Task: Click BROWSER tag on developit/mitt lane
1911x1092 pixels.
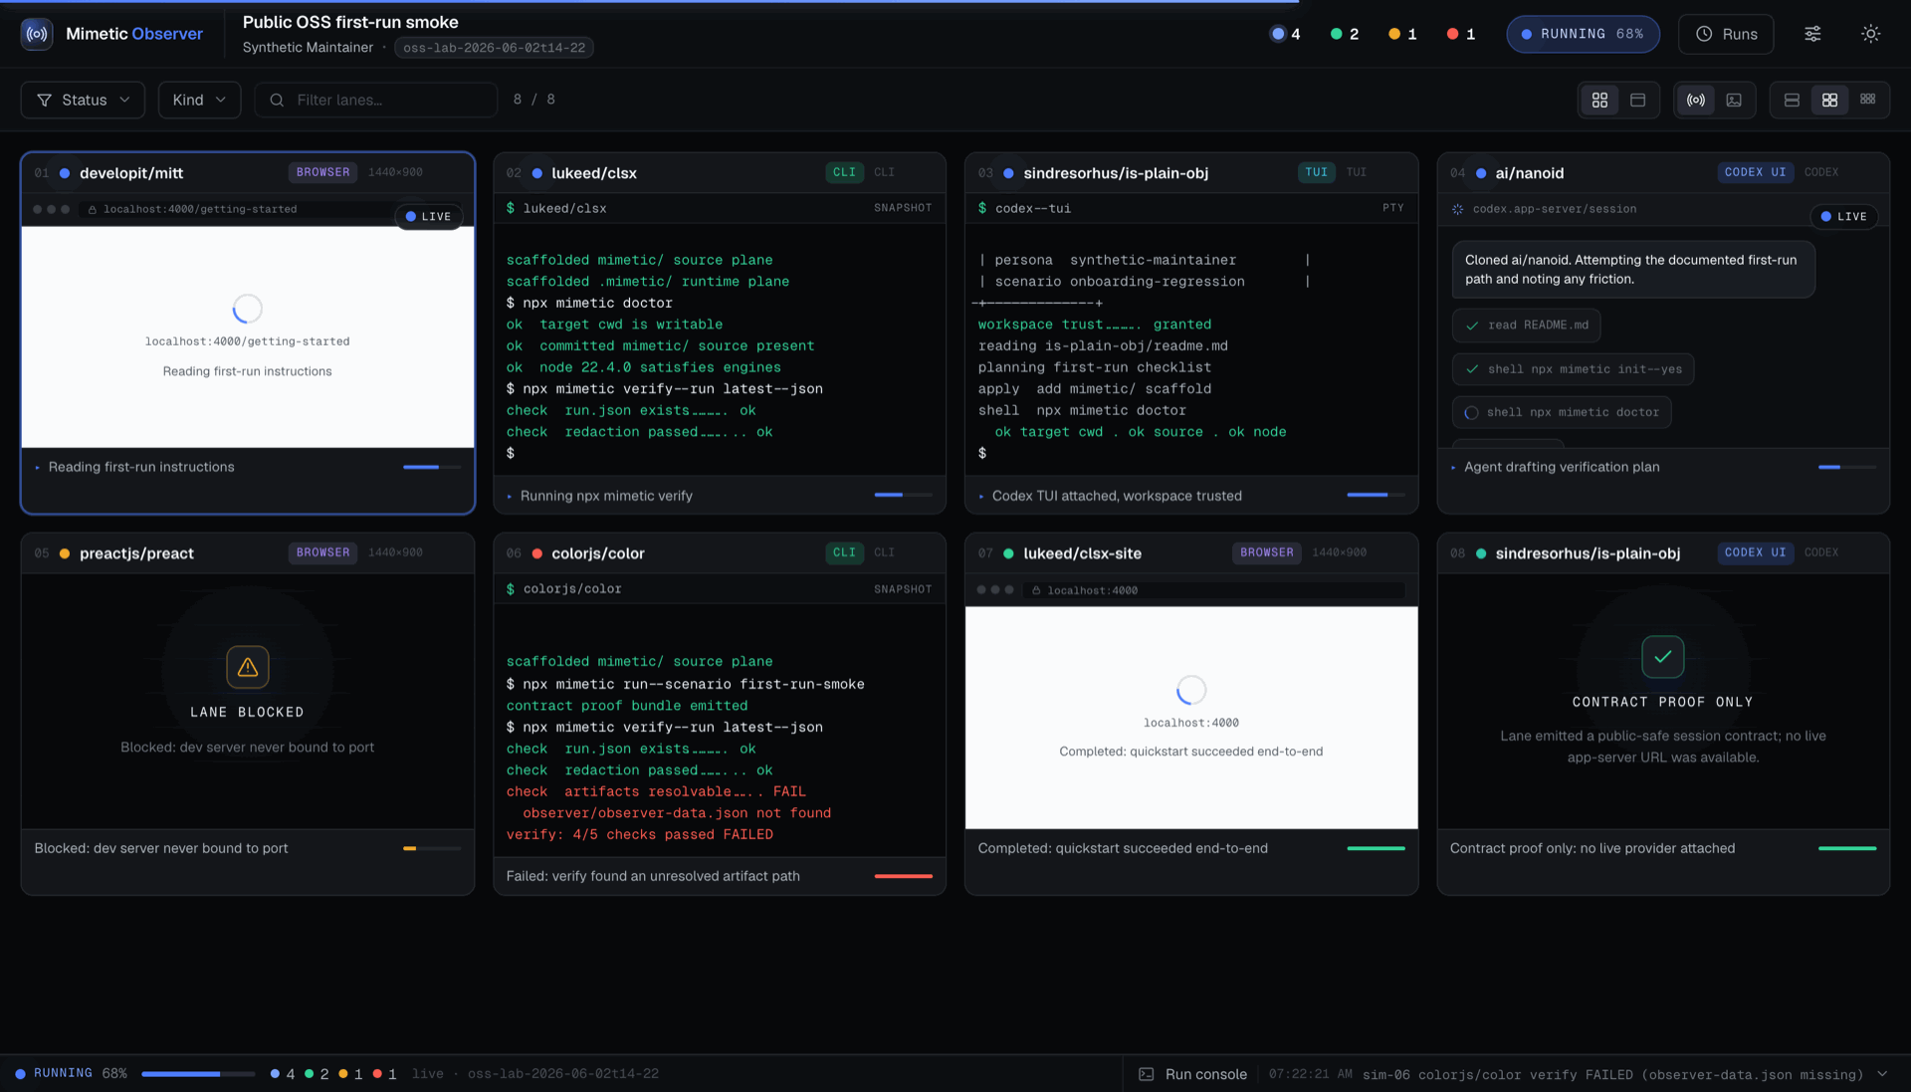Action: pos(322,172)
